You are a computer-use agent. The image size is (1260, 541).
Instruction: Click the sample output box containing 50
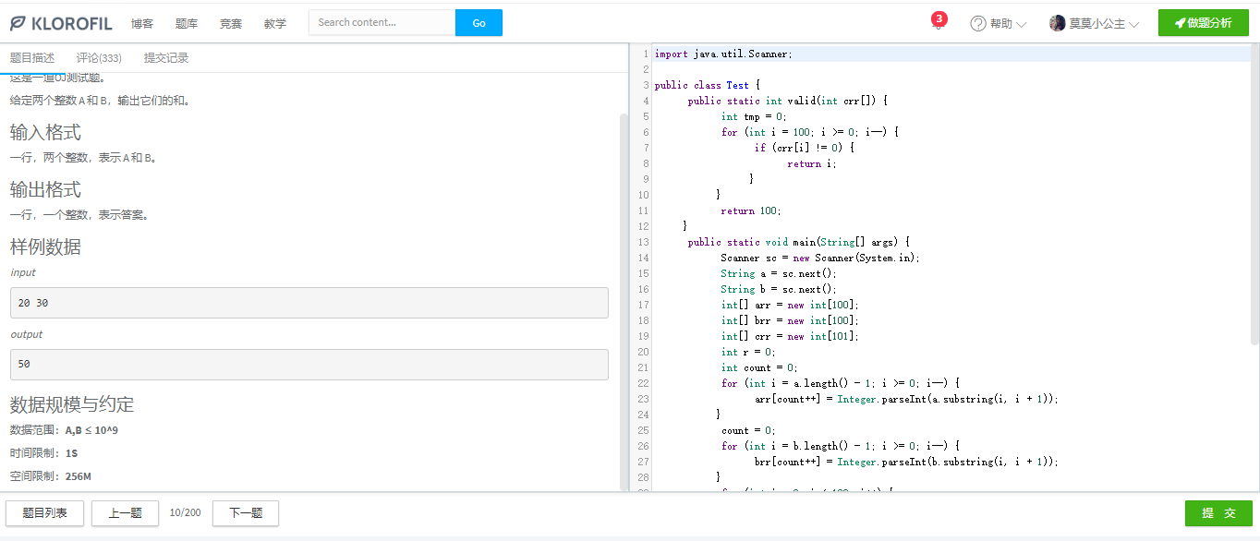point(309,364)
